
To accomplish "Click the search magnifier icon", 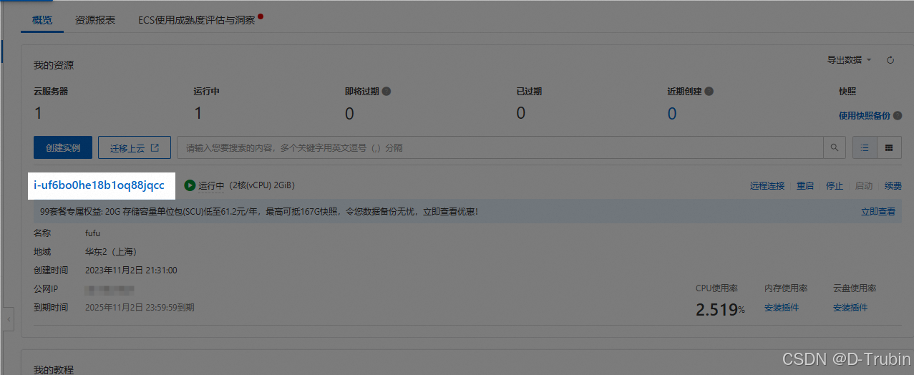I will [834, 147].
